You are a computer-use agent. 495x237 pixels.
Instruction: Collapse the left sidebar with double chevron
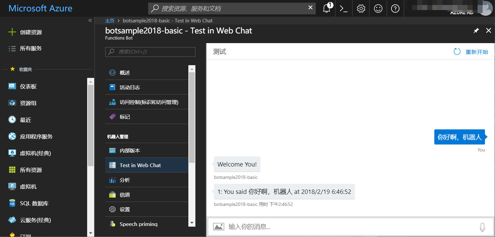(x=90, y=20)
